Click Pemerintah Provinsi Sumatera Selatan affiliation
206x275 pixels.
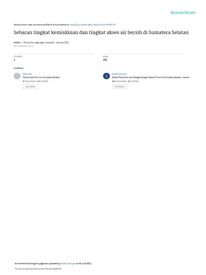tap(41, 77)
